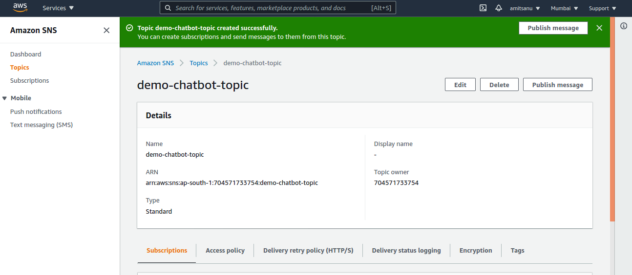Screen dimensions: 632x275
Task: Go to Dashboard in the sidebar
Action: (x=25, y=54)
